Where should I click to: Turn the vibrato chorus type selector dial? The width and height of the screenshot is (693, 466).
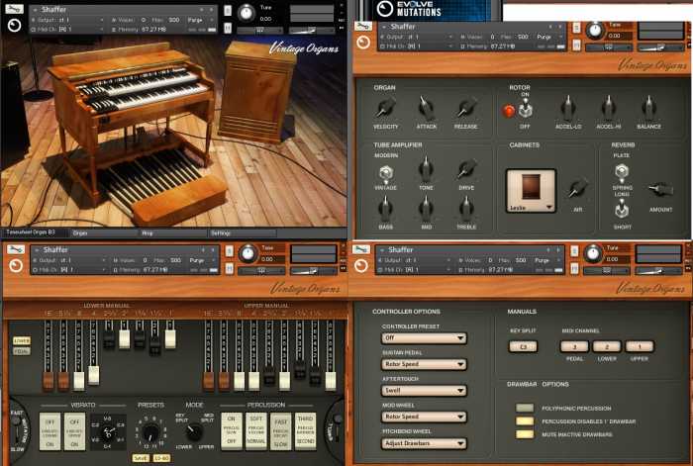click(108, 432)
